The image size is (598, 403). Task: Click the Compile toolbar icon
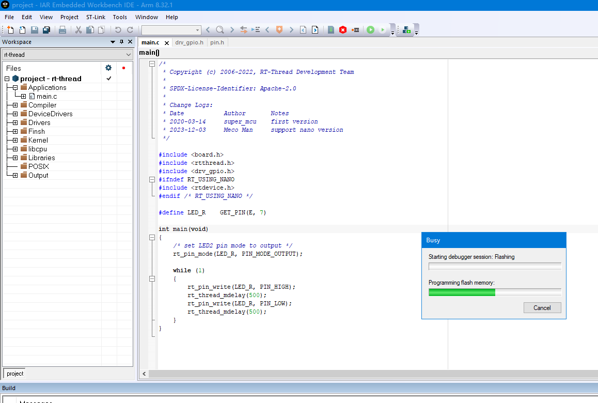[x=331, y=30]
